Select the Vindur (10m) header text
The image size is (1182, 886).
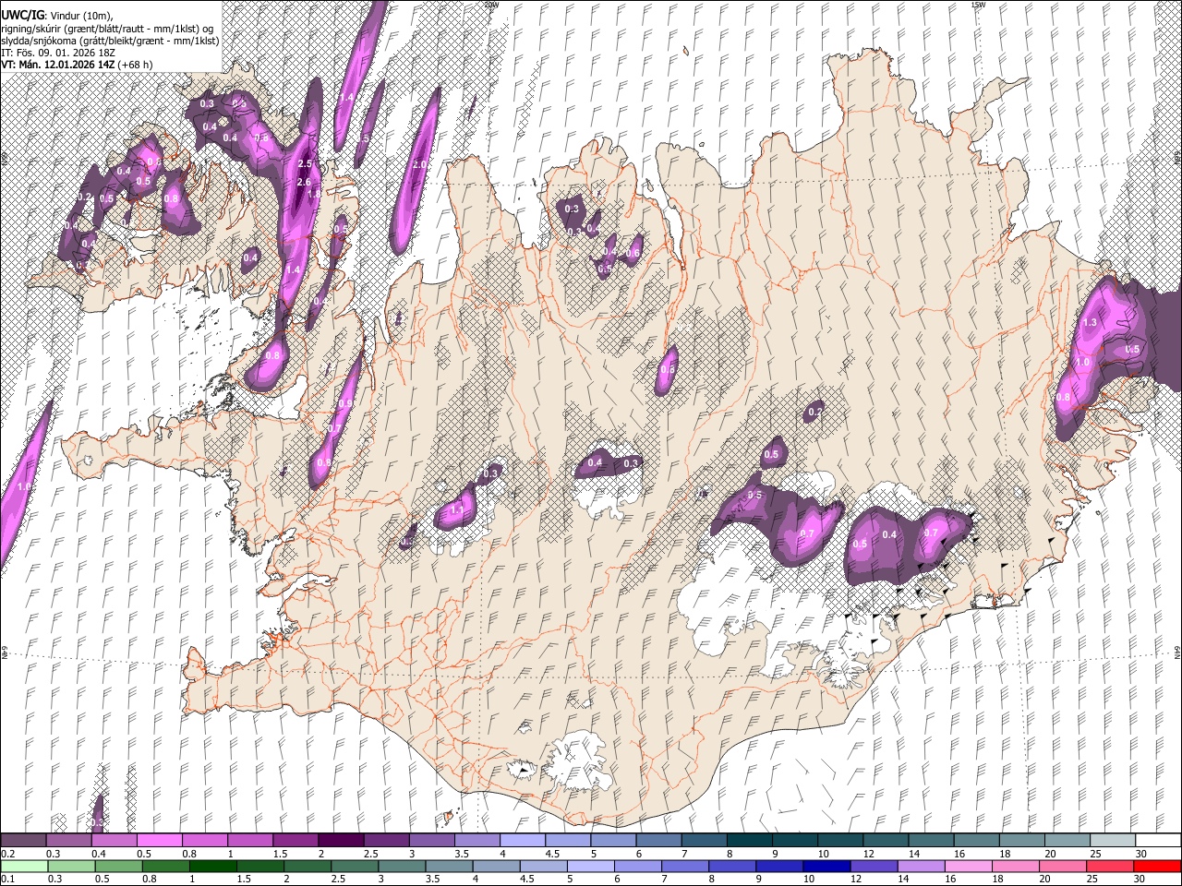click(x=80, y=16)
